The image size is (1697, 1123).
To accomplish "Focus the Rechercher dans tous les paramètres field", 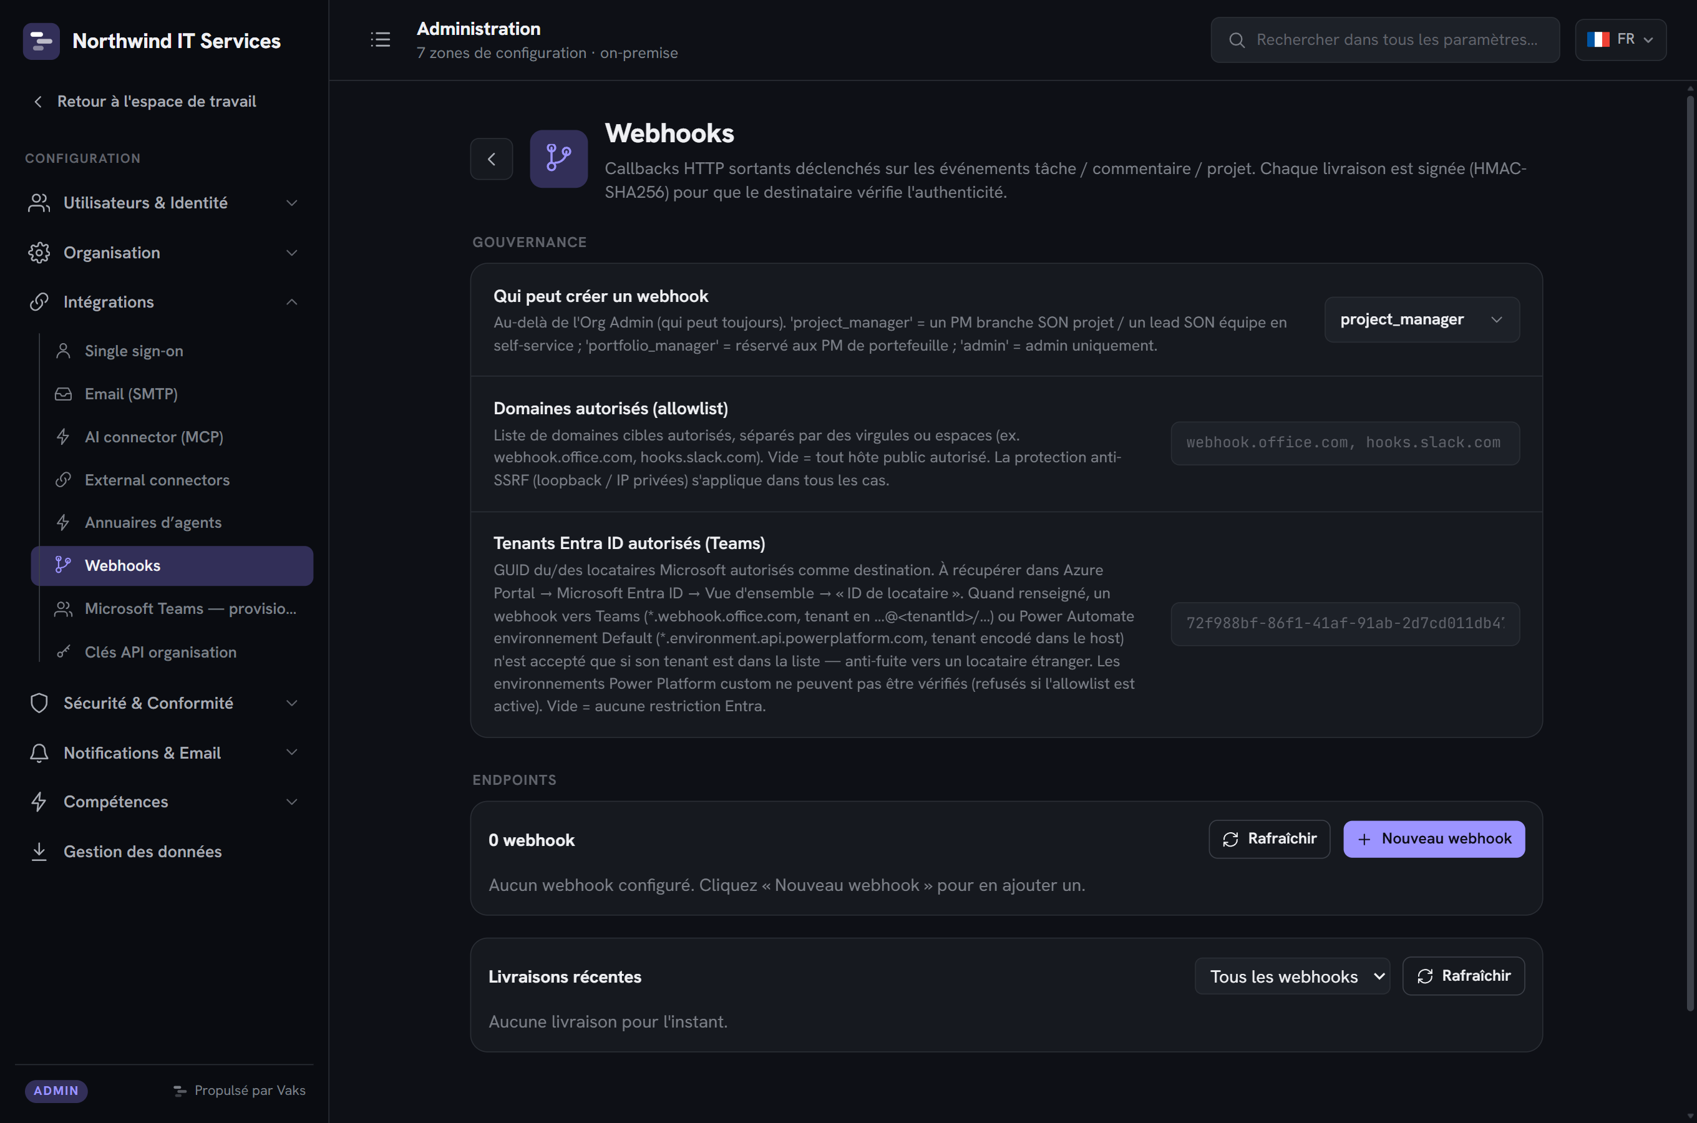I will (x=1385, y=40).
